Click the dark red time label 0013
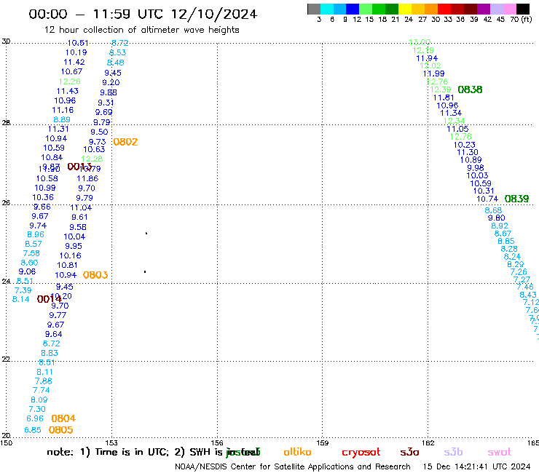The width and height of the screenshot is (539, 473). point(79,167)
